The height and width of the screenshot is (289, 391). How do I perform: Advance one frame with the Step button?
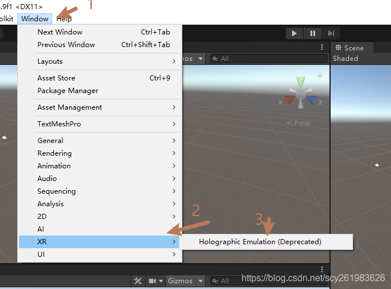tap(331, 33)
